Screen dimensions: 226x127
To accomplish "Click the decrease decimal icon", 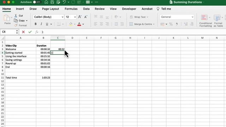I will 192,24.
